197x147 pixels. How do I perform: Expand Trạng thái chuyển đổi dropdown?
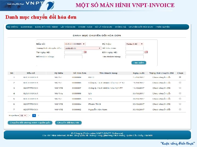(83, 48)
